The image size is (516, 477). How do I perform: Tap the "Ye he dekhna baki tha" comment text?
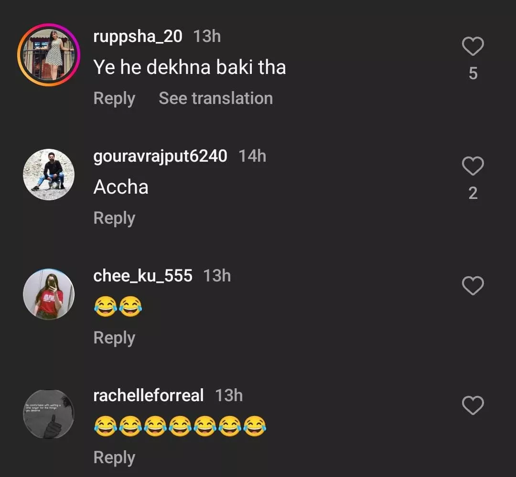click(x=190, y=68)
